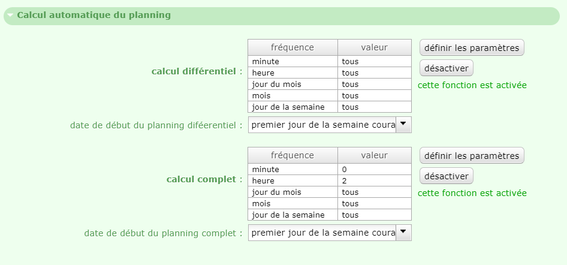Select minute value 0 in calcul complet
The height and width of the screenshot is (265, 567).
(374, 169)
